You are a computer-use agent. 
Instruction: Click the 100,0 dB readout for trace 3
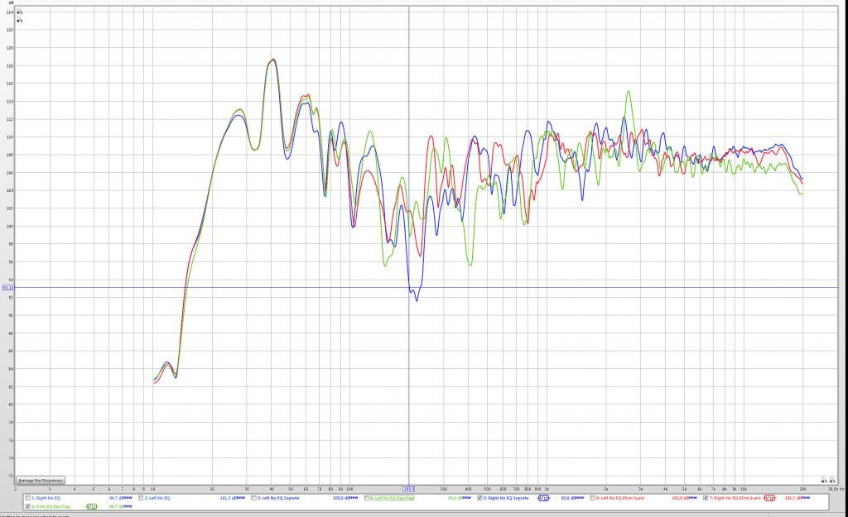click(342, 498)
